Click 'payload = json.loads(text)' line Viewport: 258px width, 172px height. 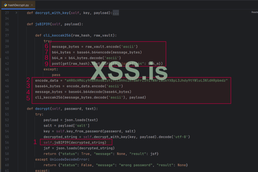pos(71,120)
